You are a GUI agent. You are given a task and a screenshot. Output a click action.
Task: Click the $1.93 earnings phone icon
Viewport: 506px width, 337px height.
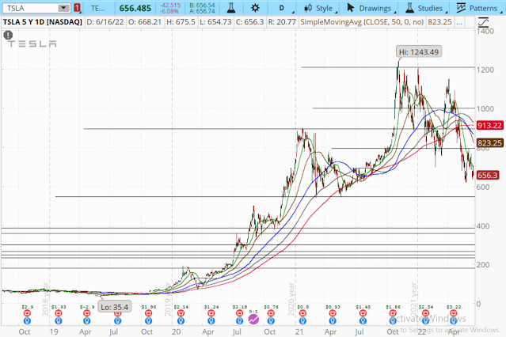point(59,313)
